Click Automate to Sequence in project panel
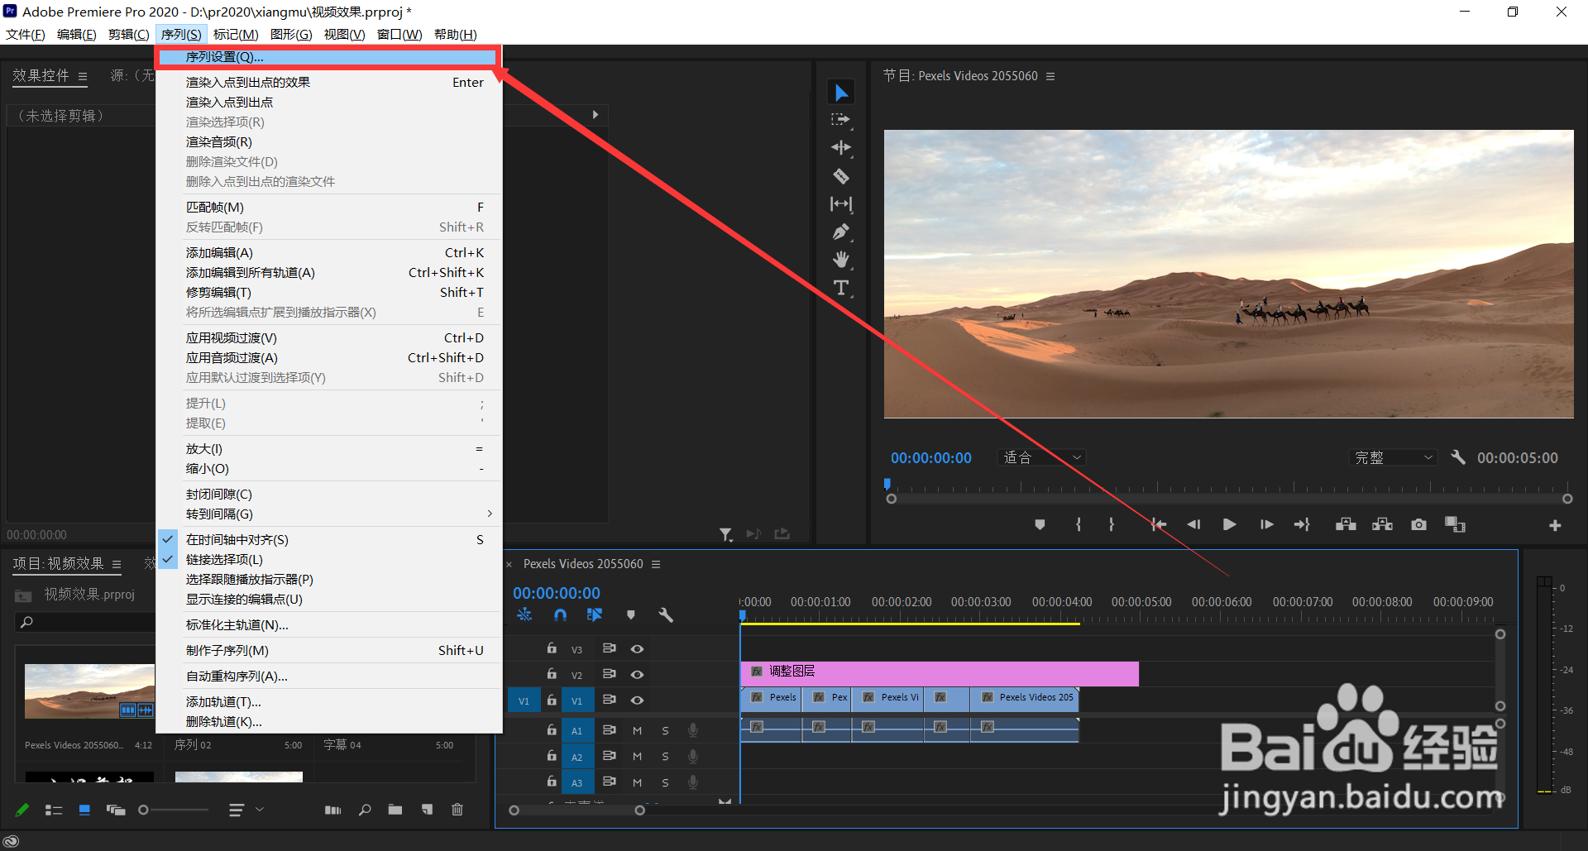 (x=332, y=810)
